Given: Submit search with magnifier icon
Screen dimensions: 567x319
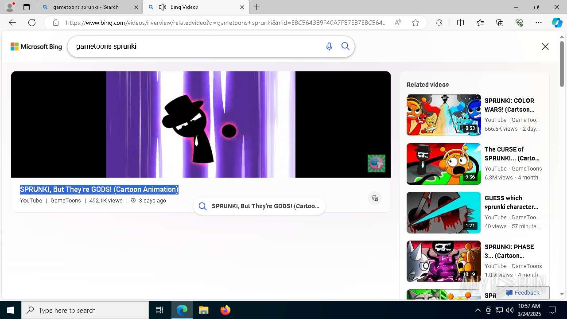Looking at the screenshot, I should [x=346, y=47].
